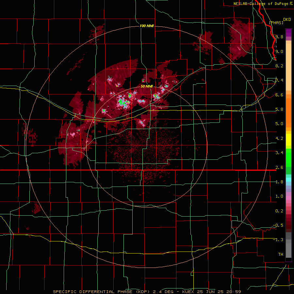Click the KUEX 25 JUN 25 20:59 timestamp

point(211,292)
